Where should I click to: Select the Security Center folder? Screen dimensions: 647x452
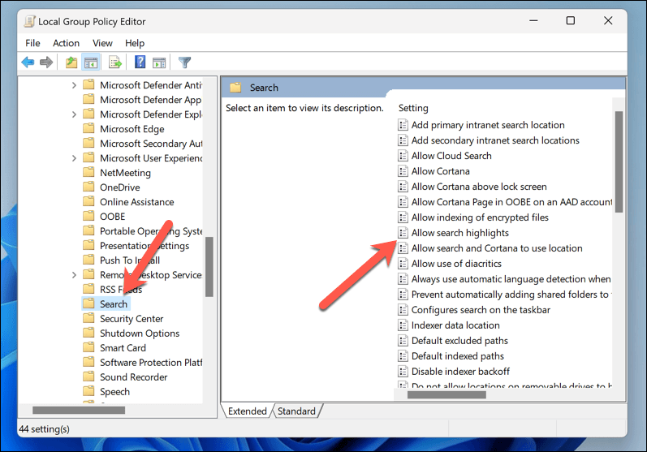point(131,319)
